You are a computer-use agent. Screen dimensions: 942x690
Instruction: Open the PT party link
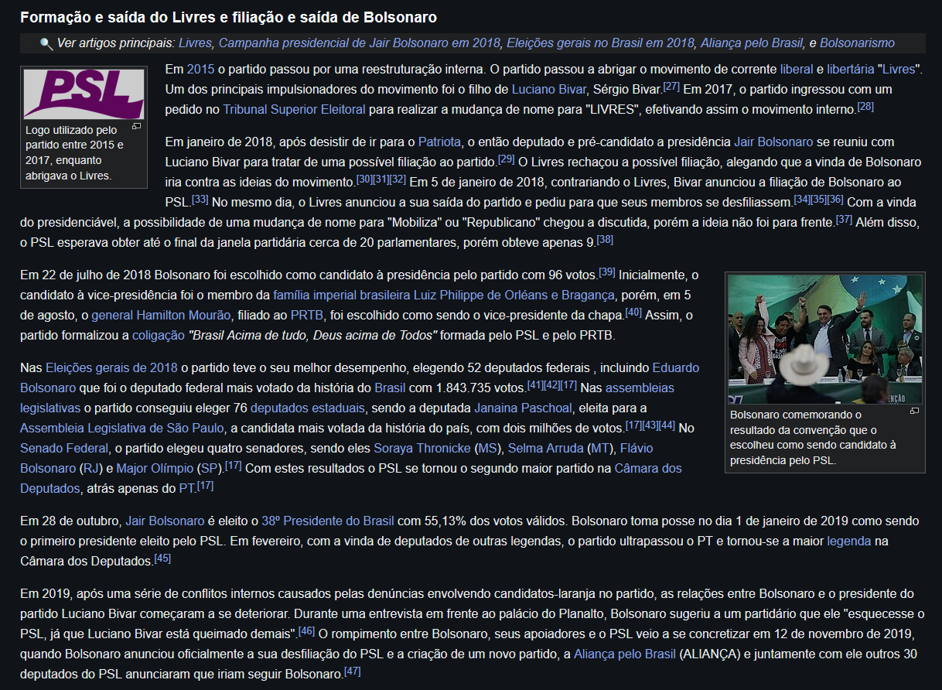[x=186, y=488]
